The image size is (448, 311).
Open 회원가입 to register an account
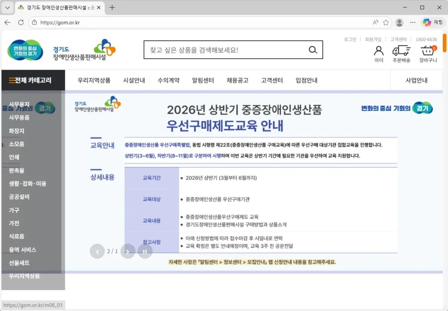(x=373, y=39)
